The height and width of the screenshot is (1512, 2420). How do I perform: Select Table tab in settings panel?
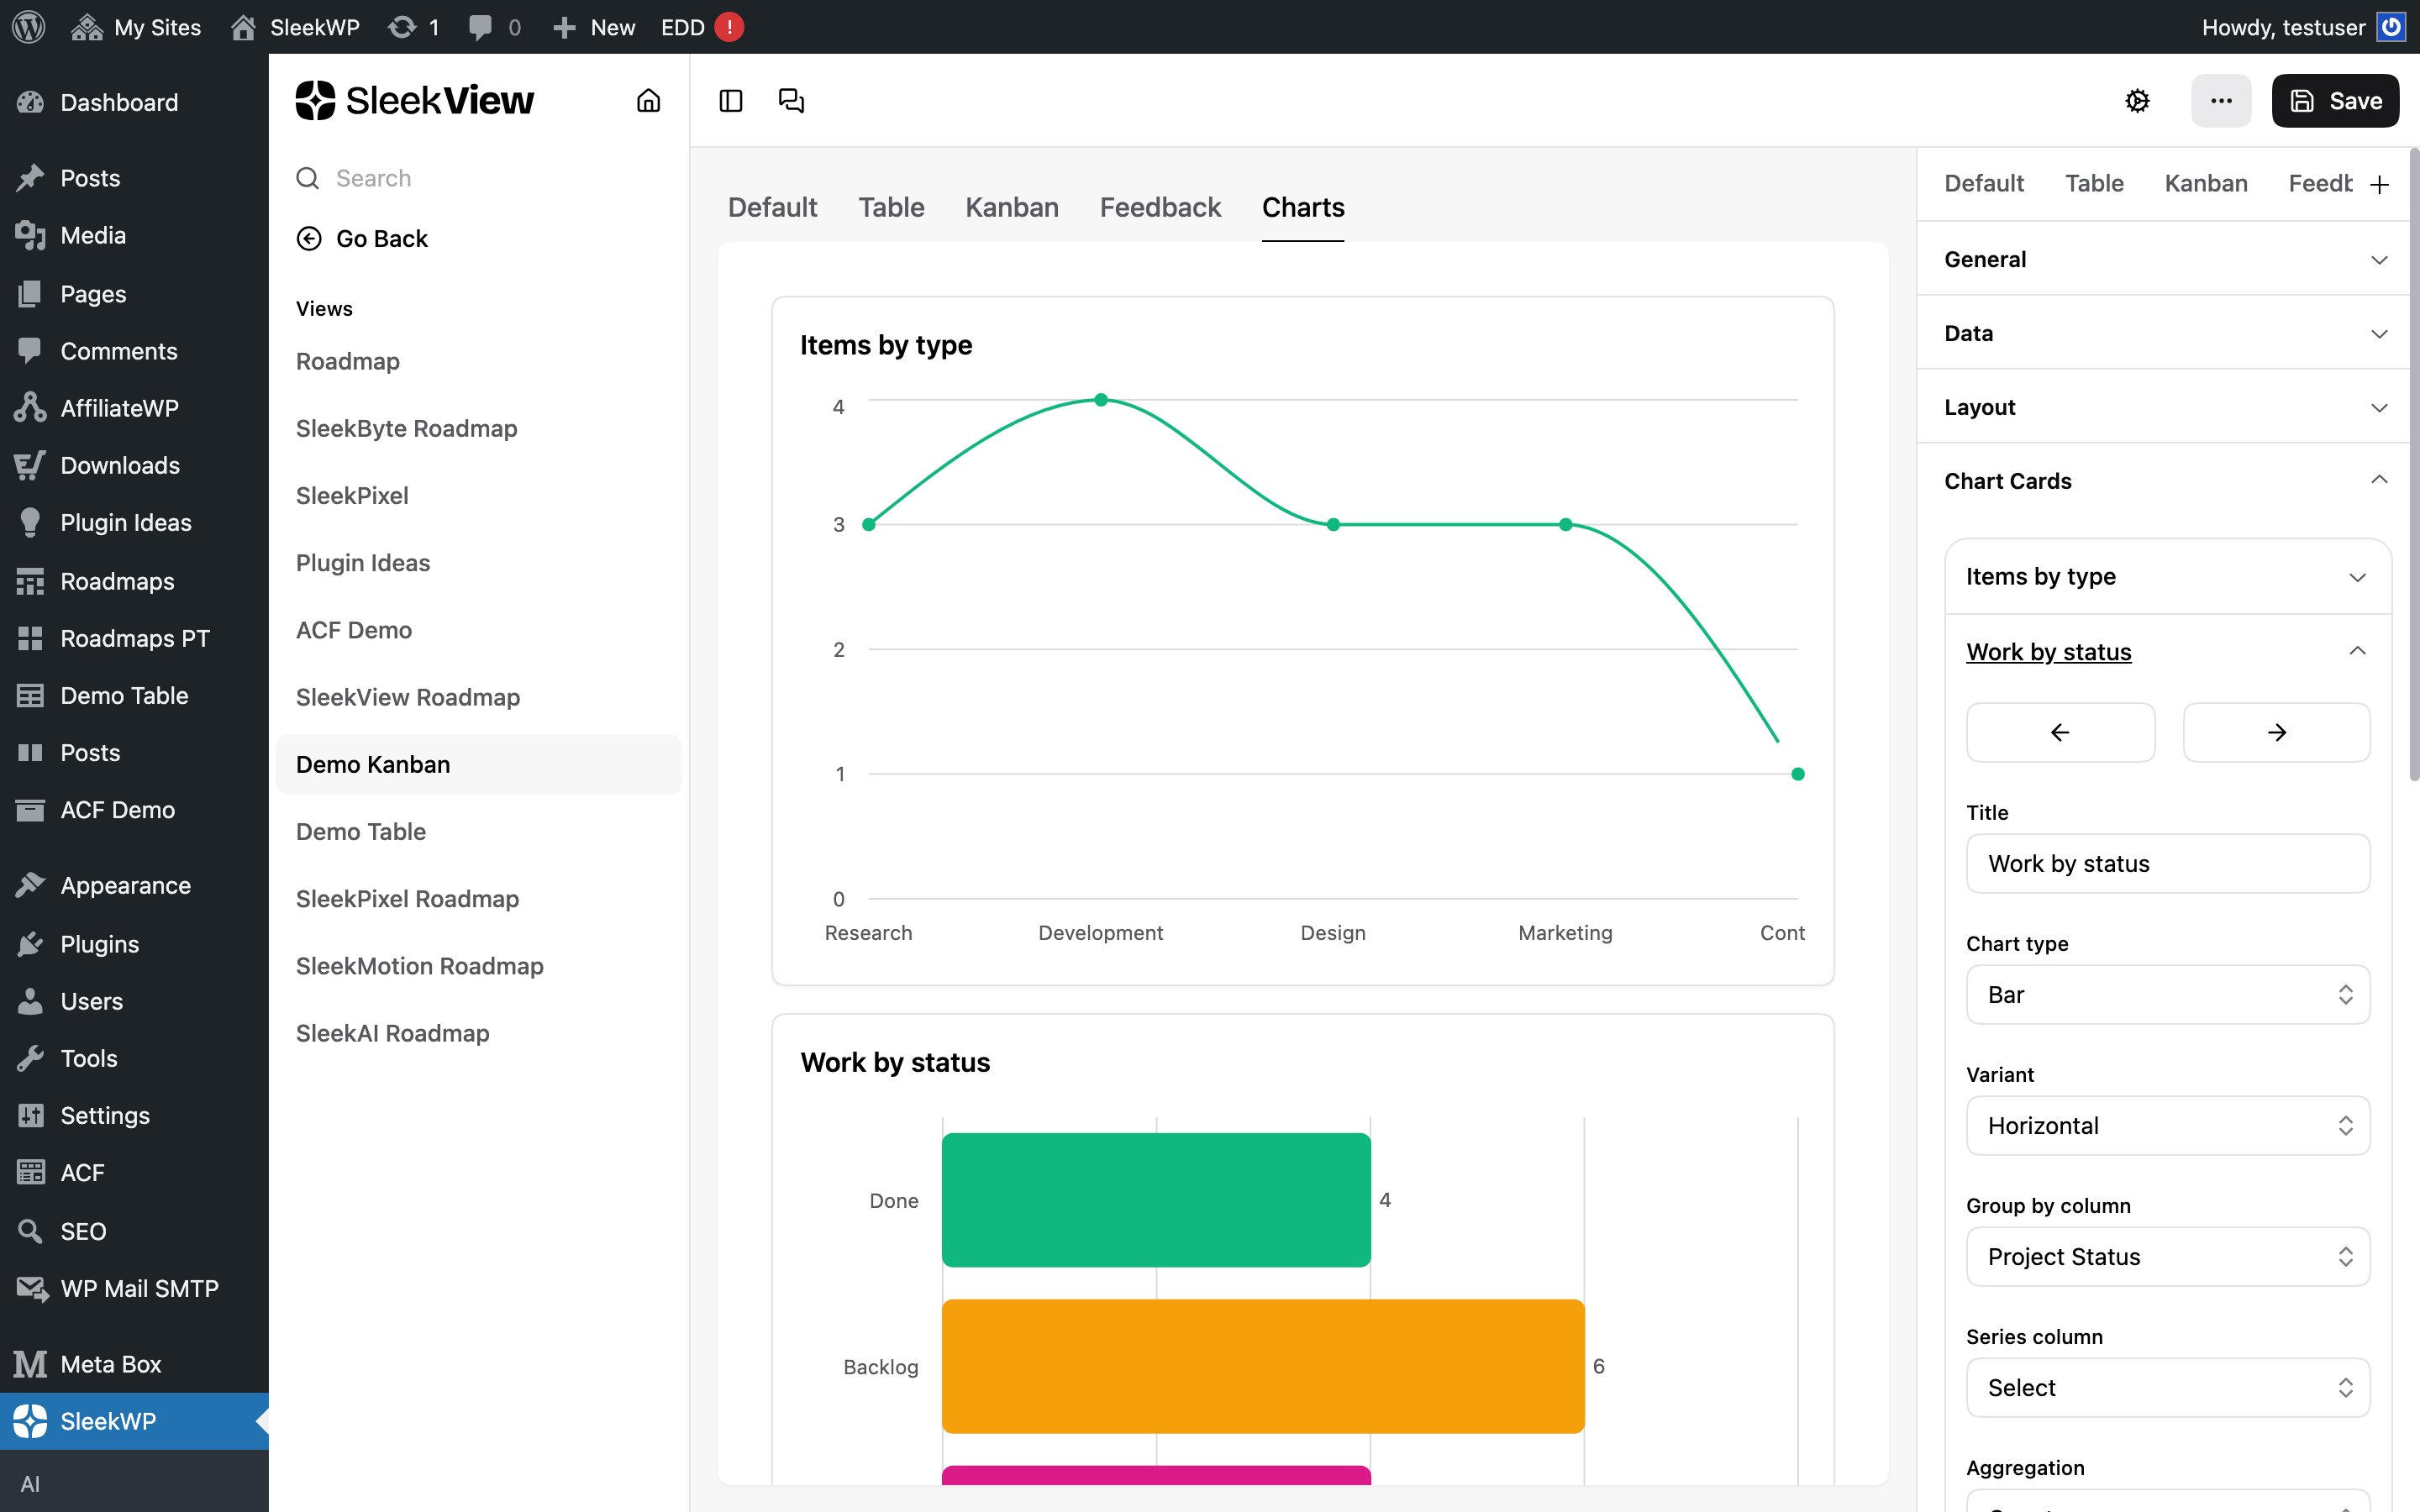[x=2094, y=183]
